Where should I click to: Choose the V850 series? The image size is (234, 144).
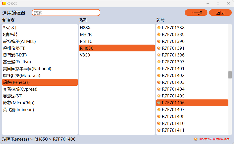point(85,55)
